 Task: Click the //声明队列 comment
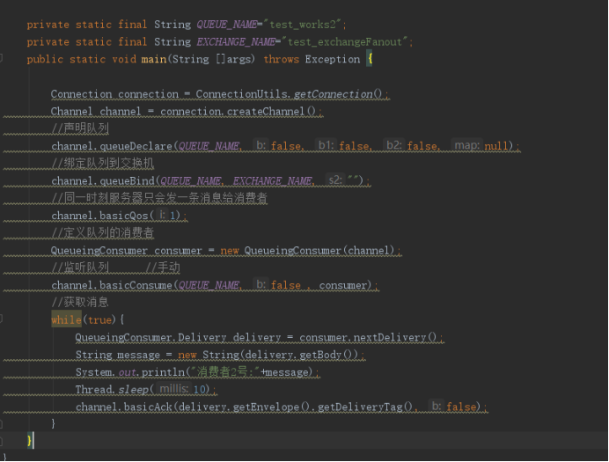click(80, 128)
